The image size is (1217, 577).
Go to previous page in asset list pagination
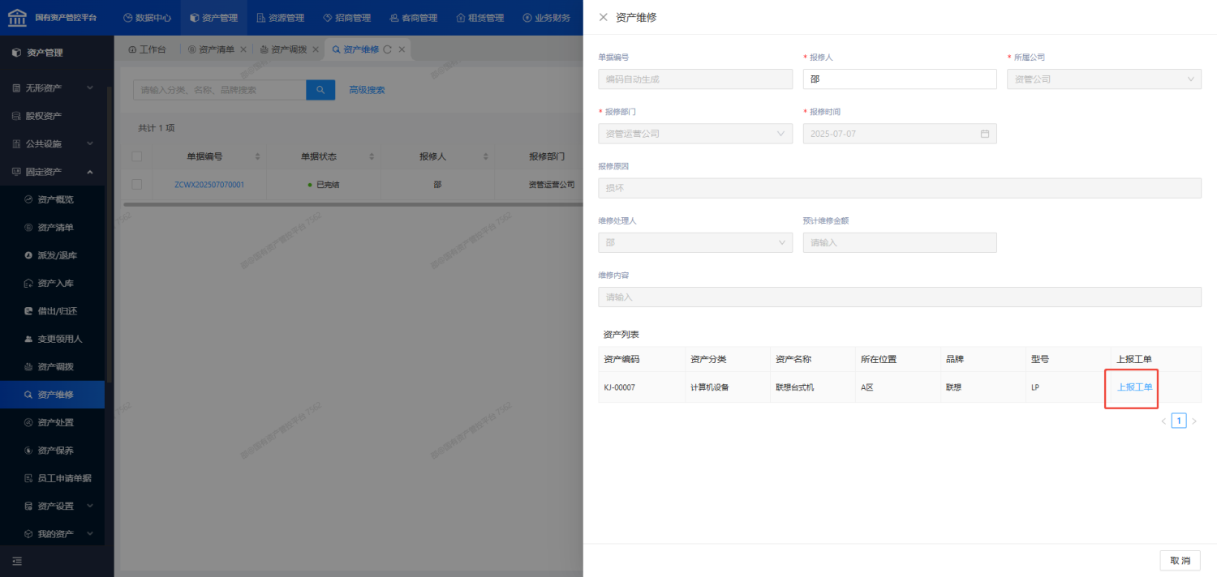pos(1163,421)
